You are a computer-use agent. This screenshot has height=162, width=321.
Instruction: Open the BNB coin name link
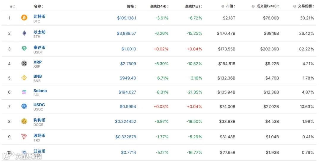pyautogui.click(x=38, y=76)
